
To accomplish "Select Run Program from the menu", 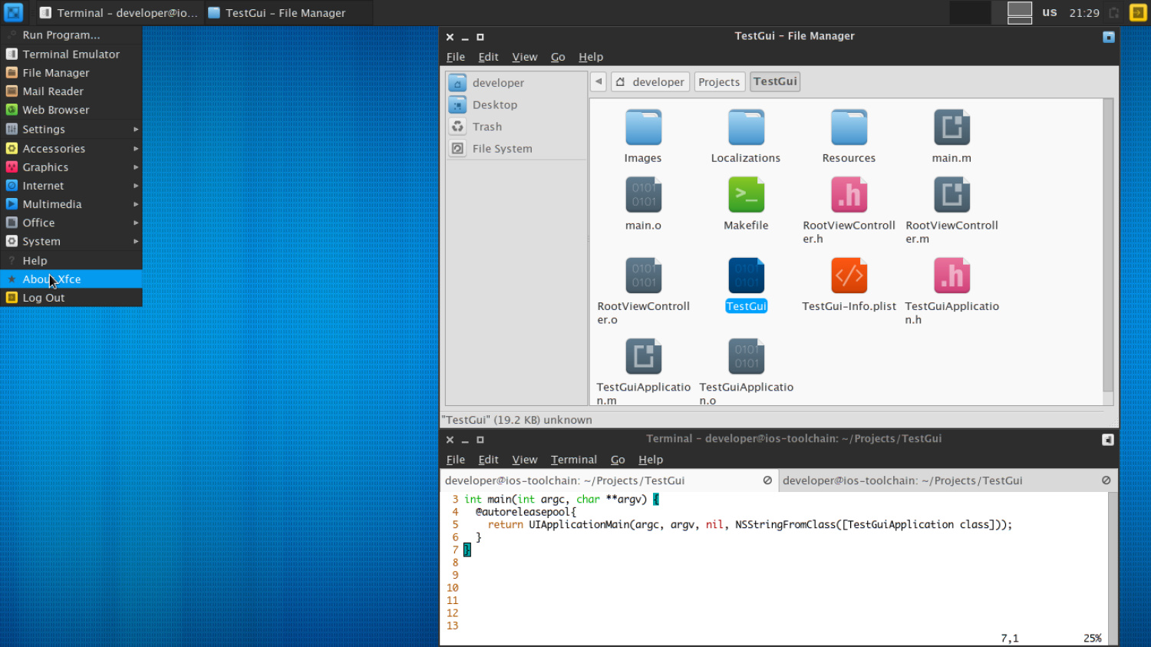I will point(71,35).
